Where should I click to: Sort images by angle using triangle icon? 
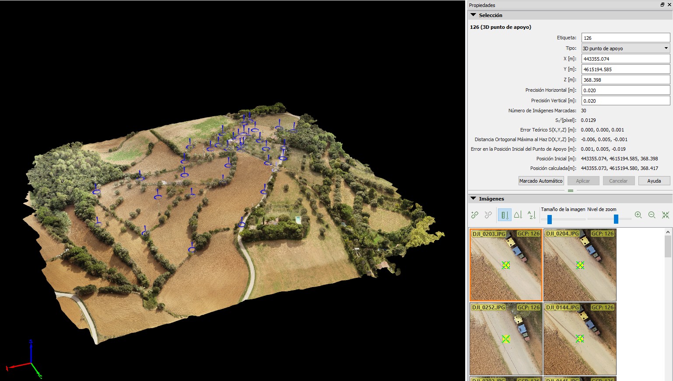coord(518,215)
